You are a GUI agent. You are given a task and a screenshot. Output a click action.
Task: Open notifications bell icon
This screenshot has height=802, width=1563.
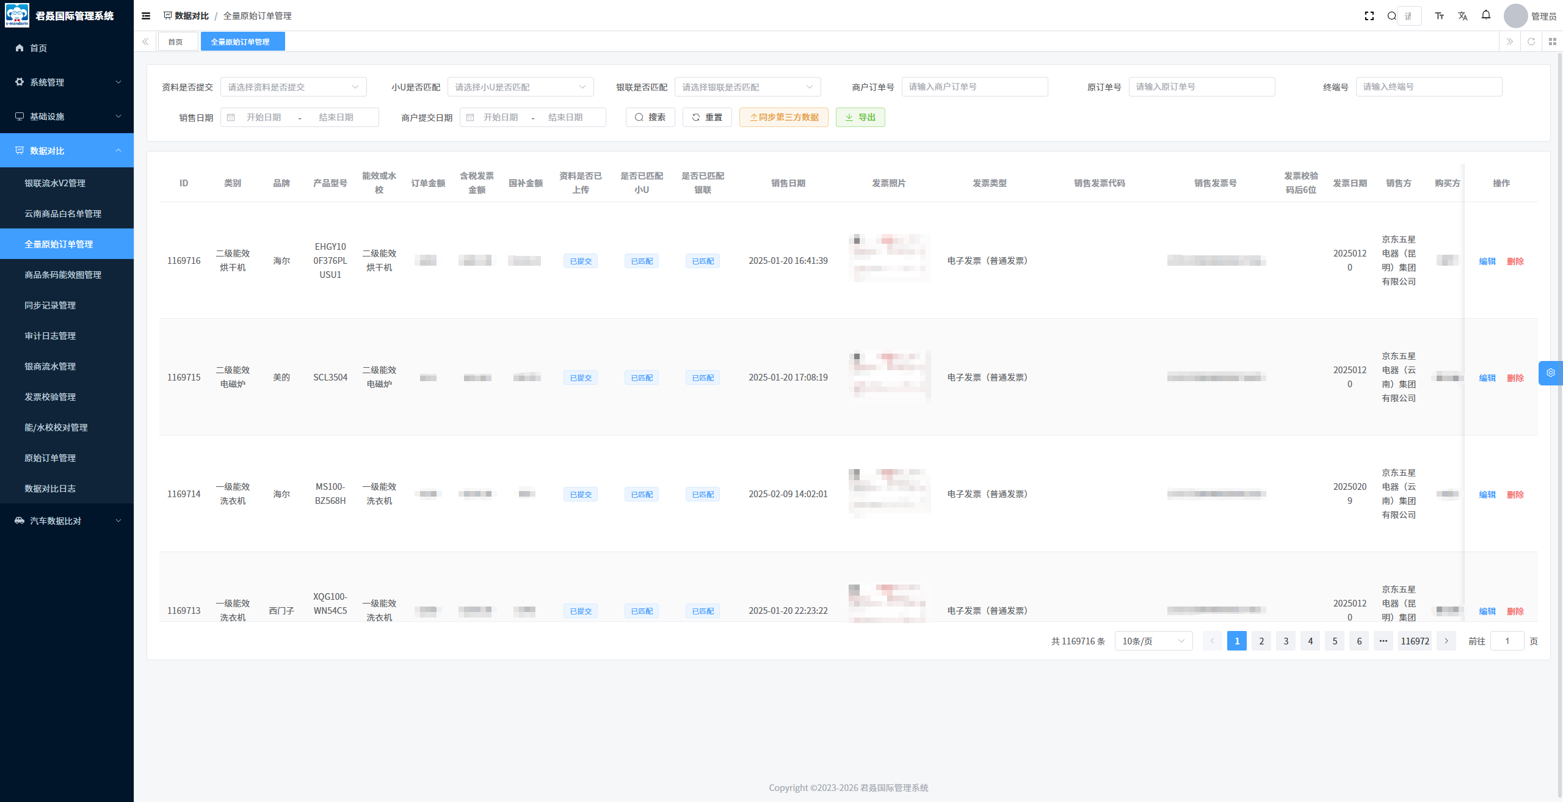click(x=1486, y=15)
